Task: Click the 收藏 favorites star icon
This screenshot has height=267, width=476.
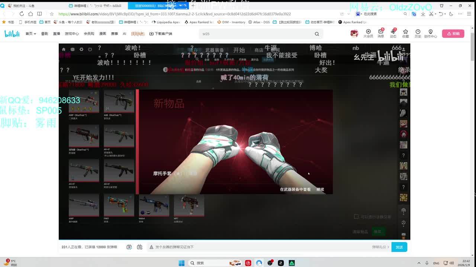Action: 405,33
